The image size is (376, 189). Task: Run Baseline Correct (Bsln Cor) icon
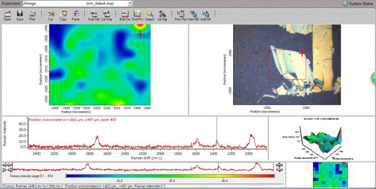click(x=125, y=15)
